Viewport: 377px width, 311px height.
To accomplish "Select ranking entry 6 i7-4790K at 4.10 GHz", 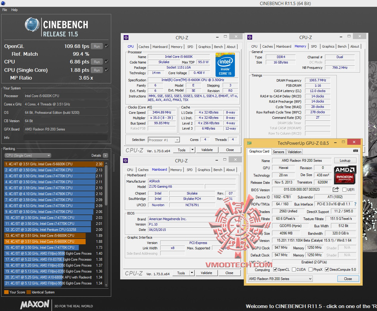I will coord(54,194).
